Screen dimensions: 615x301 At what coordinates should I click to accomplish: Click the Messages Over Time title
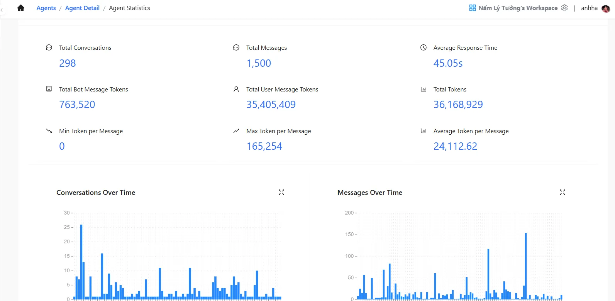point(370,193)
